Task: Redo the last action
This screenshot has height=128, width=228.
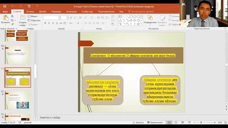Action: pos(21,6)
